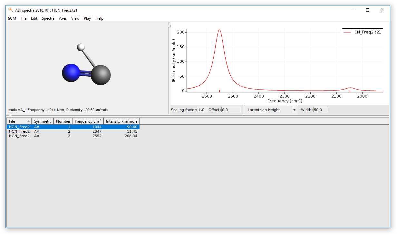Sort table by Symmetry column header
The width and height of the screenshot is (397, 235).
click(x=43, y=121)
